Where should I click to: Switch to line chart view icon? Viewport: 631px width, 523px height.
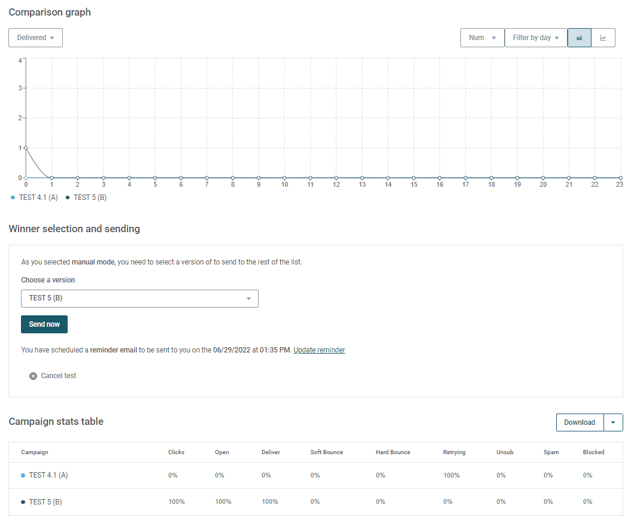tap(603, 38)
